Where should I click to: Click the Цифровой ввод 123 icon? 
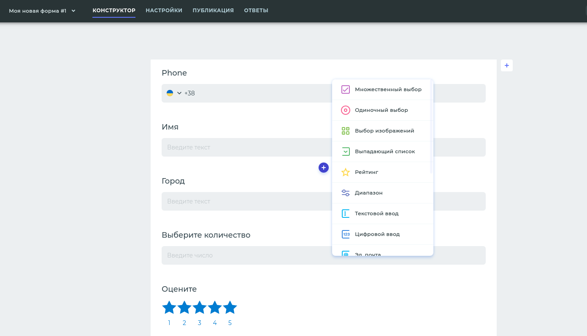pyautogui.click(x=346, y=234)
